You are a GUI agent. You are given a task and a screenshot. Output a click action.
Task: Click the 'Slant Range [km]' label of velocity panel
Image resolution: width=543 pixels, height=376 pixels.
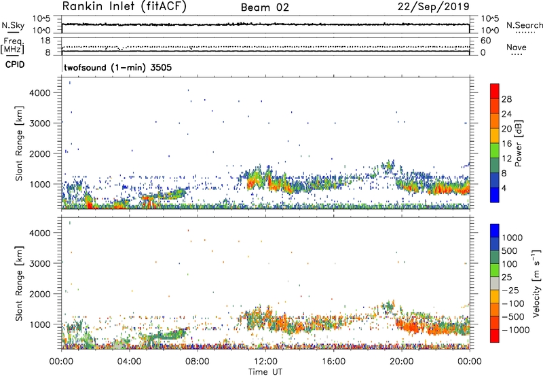point(19,284)
